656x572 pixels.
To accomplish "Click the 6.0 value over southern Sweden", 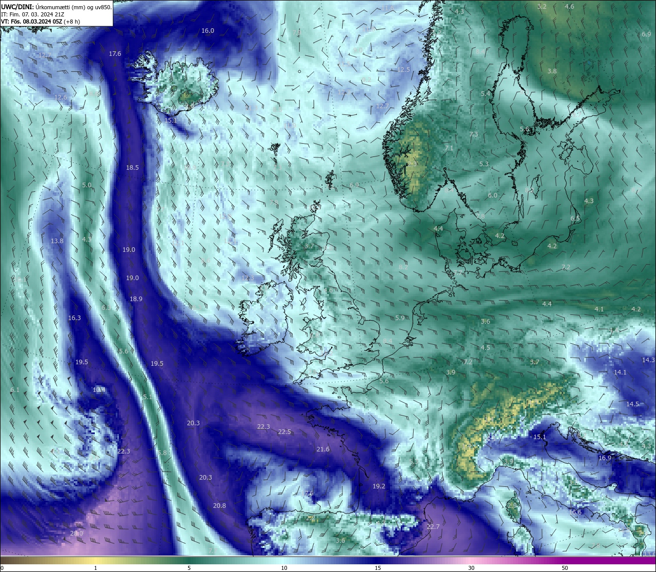I will [493, 195].
